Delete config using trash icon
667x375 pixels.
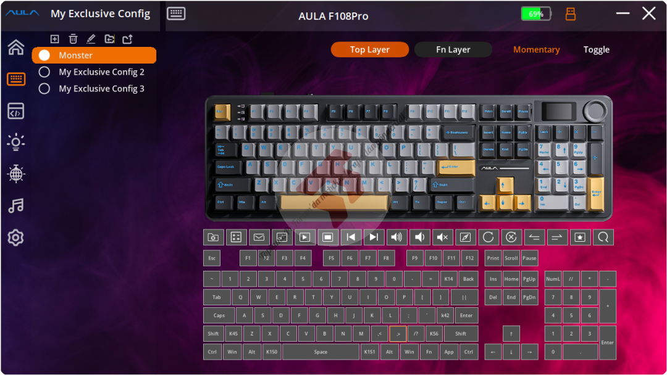(73, 39)
